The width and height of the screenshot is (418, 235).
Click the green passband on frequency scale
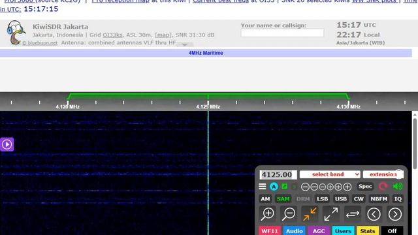coord(208,96)
